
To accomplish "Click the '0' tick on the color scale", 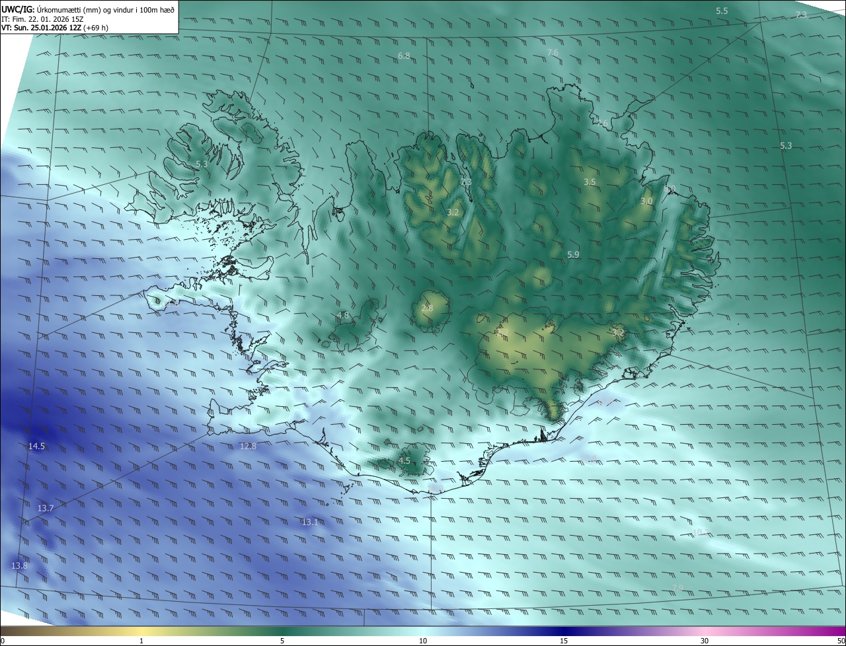I will tap(3, 641).
